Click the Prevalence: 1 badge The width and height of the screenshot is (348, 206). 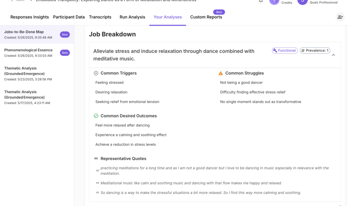point(315,51)
